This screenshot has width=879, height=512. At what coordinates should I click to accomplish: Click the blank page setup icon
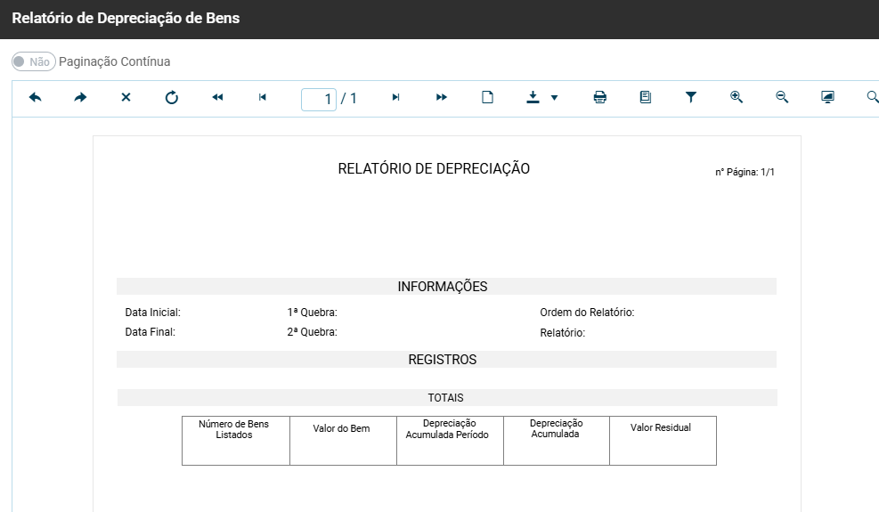(487, 98)
